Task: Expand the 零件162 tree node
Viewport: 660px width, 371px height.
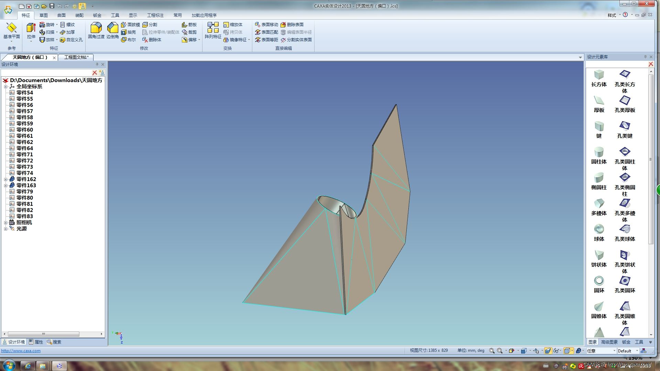Action: tap(5, 179)
